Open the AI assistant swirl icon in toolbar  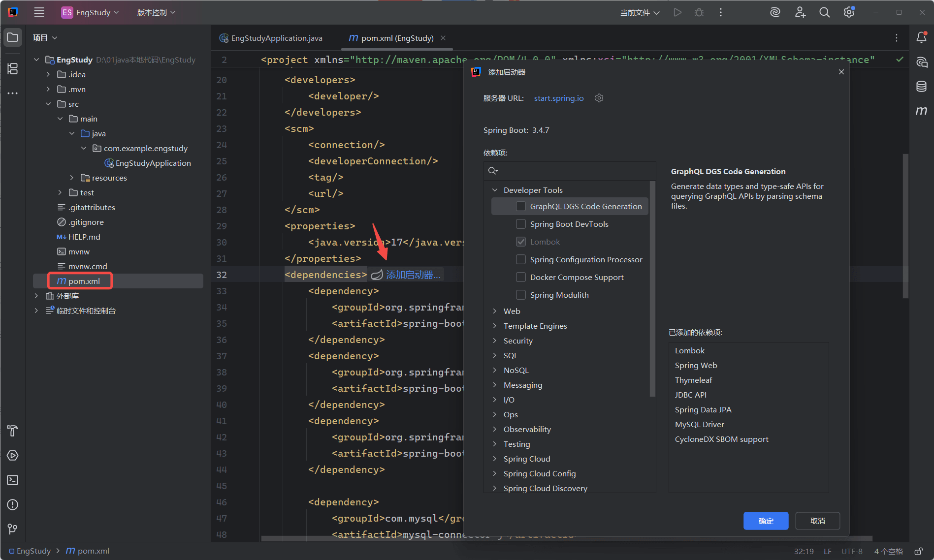click(x=775, y=12)
